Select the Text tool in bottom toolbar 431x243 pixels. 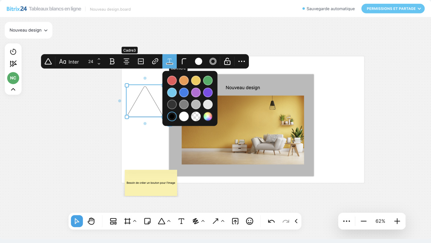point(181,221)
